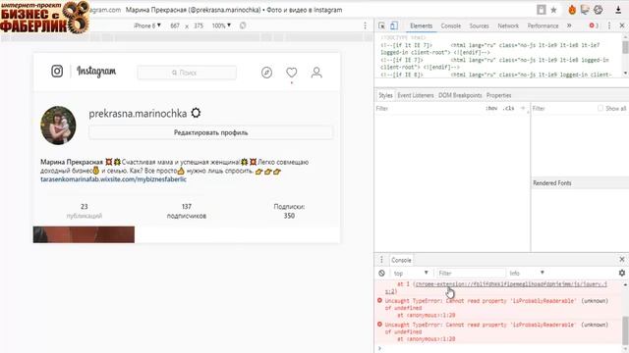Open the 350 following (Подписки) list

pos(289,211)
